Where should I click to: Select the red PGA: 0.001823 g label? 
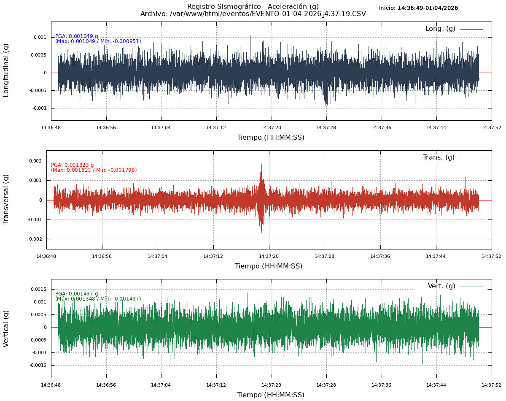pos(73,165)
